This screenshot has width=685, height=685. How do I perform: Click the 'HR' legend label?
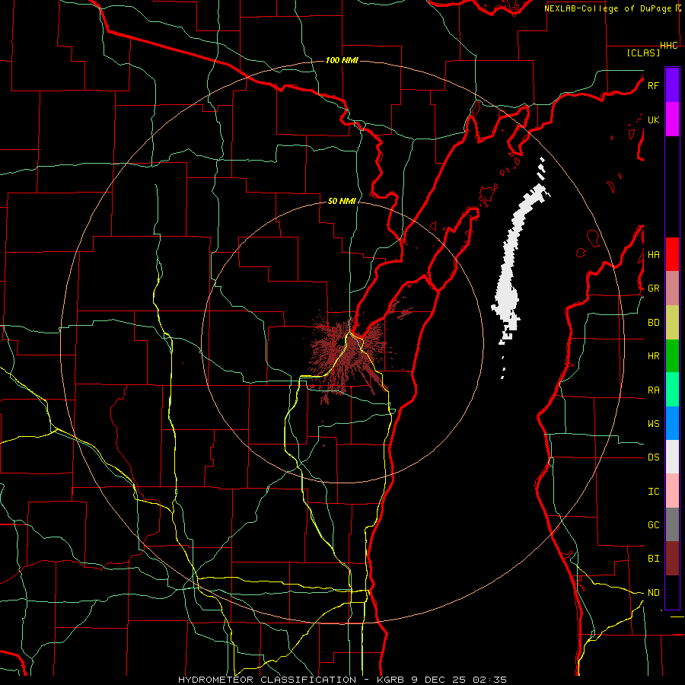653,356
